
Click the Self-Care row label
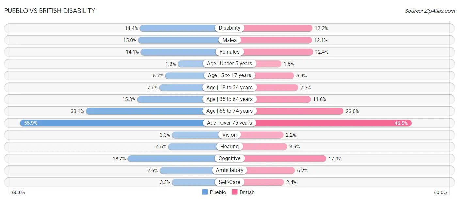[229, 182]
